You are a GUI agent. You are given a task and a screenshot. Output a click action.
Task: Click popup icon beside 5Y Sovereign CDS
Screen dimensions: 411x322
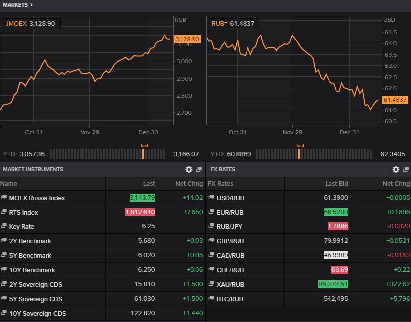(x=4, y=298)
